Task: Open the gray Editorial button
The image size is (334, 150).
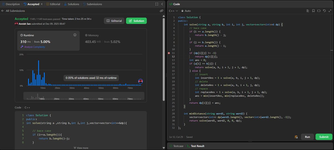Action: (114, 21)
